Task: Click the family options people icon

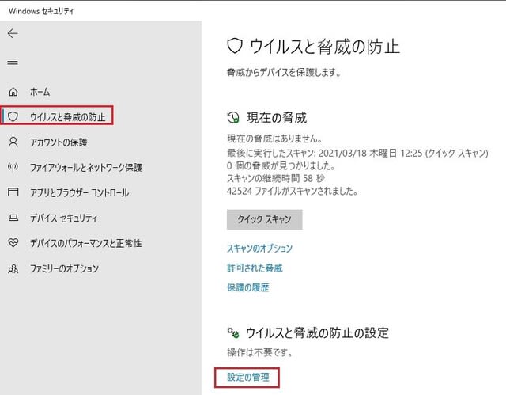Action: (13, 268)
